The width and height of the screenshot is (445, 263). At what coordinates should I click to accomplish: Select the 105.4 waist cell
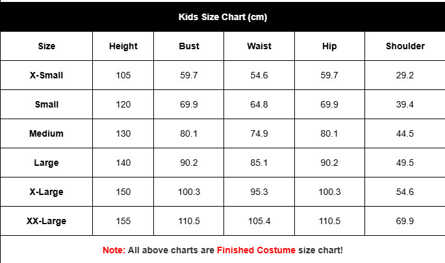[259, 221]
